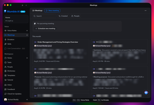Open Dictation from the sidebar
The width and height of the screenshot is (154, 105).
11,39
